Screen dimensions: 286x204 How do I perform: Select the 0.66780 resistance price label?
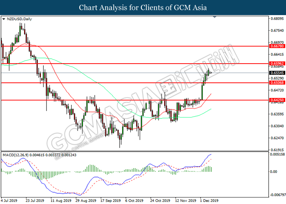pos(277,46)
